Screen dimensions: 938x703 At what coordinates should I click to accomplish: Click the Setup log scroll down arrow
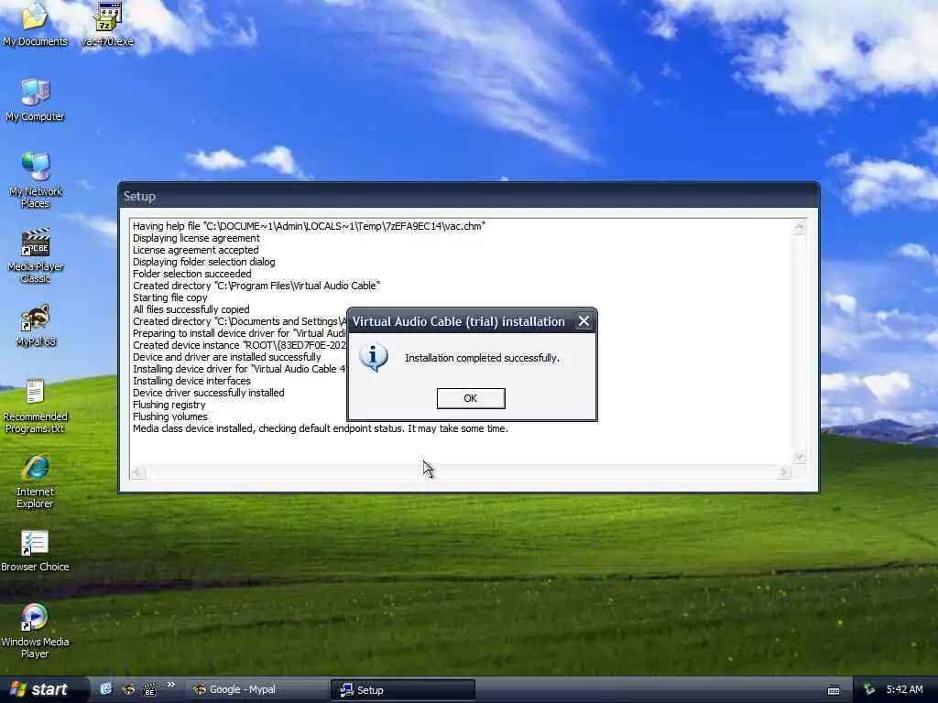800,457
